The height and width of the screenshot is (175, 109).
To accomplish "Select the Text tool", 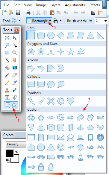I will tap(7, 98).
